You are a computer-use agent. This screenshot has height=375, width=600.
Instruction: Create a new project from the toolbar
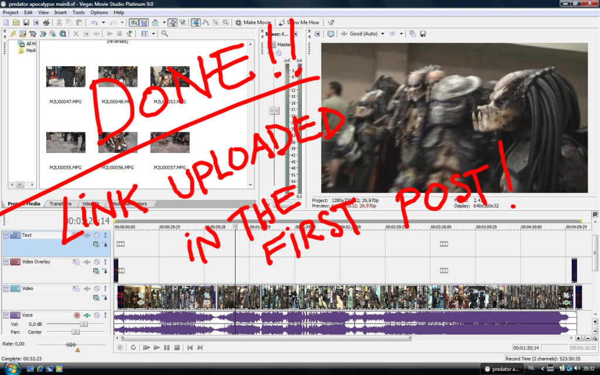click(x=6, y=23)
